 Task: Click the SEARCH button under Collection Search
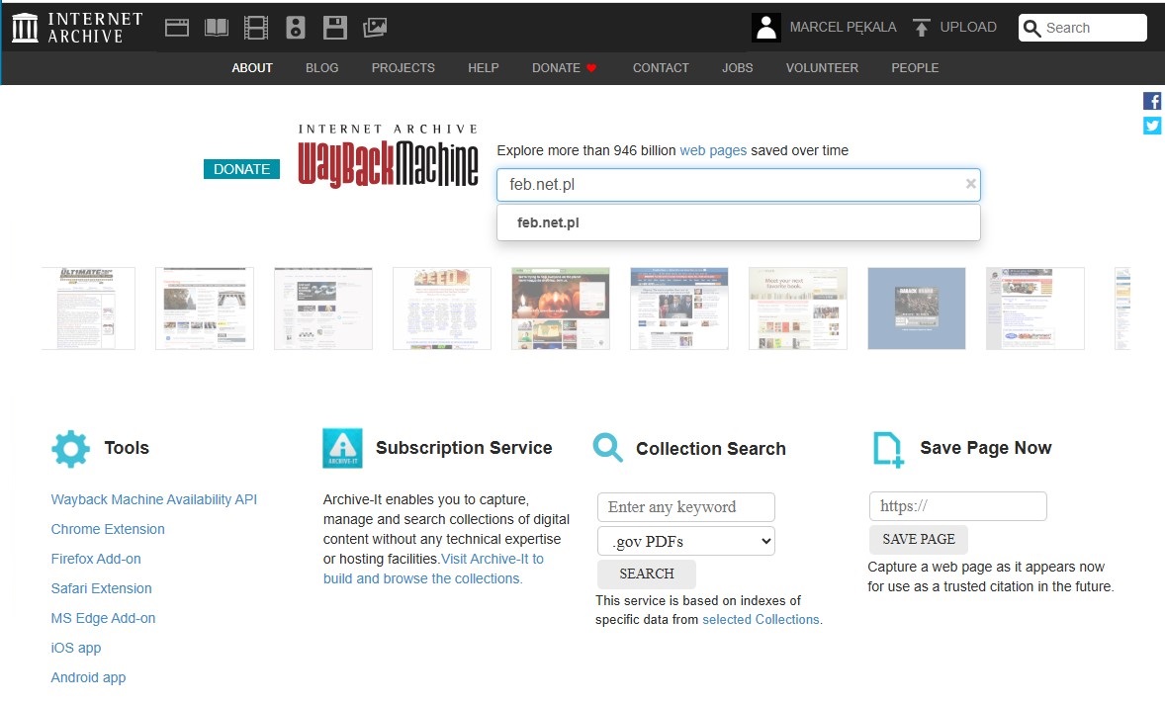click(x=647, y=574)
